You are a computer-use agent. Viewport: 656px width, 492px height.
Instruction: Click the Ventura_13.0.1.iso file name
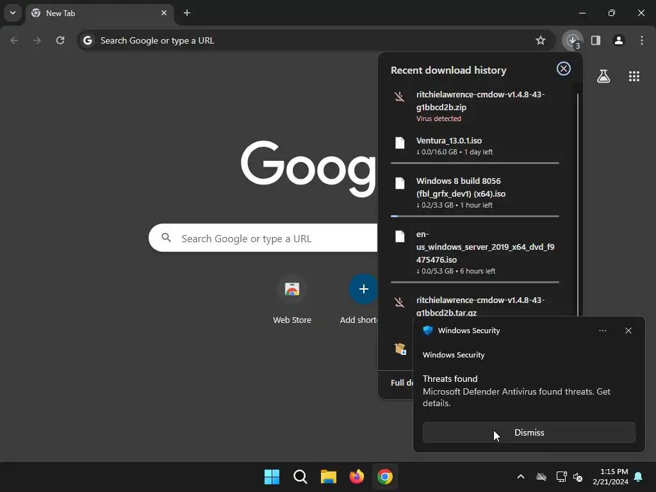click(x=449, y=140)
